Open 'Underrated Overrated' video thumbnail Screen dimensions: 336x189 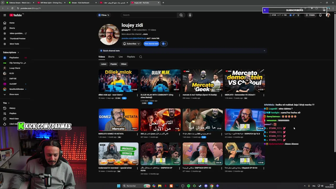(x=118, y=154)
